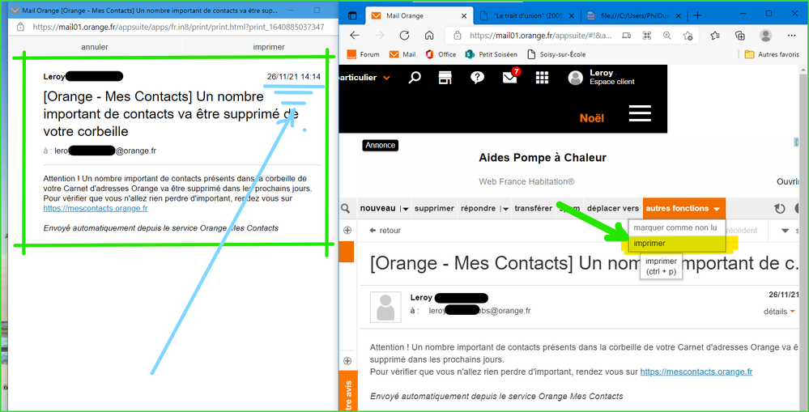Open mail envelope icon with 7 badge
Image resolution: width=809 pixels, height=412 pixels.
(x=510, y=78)
